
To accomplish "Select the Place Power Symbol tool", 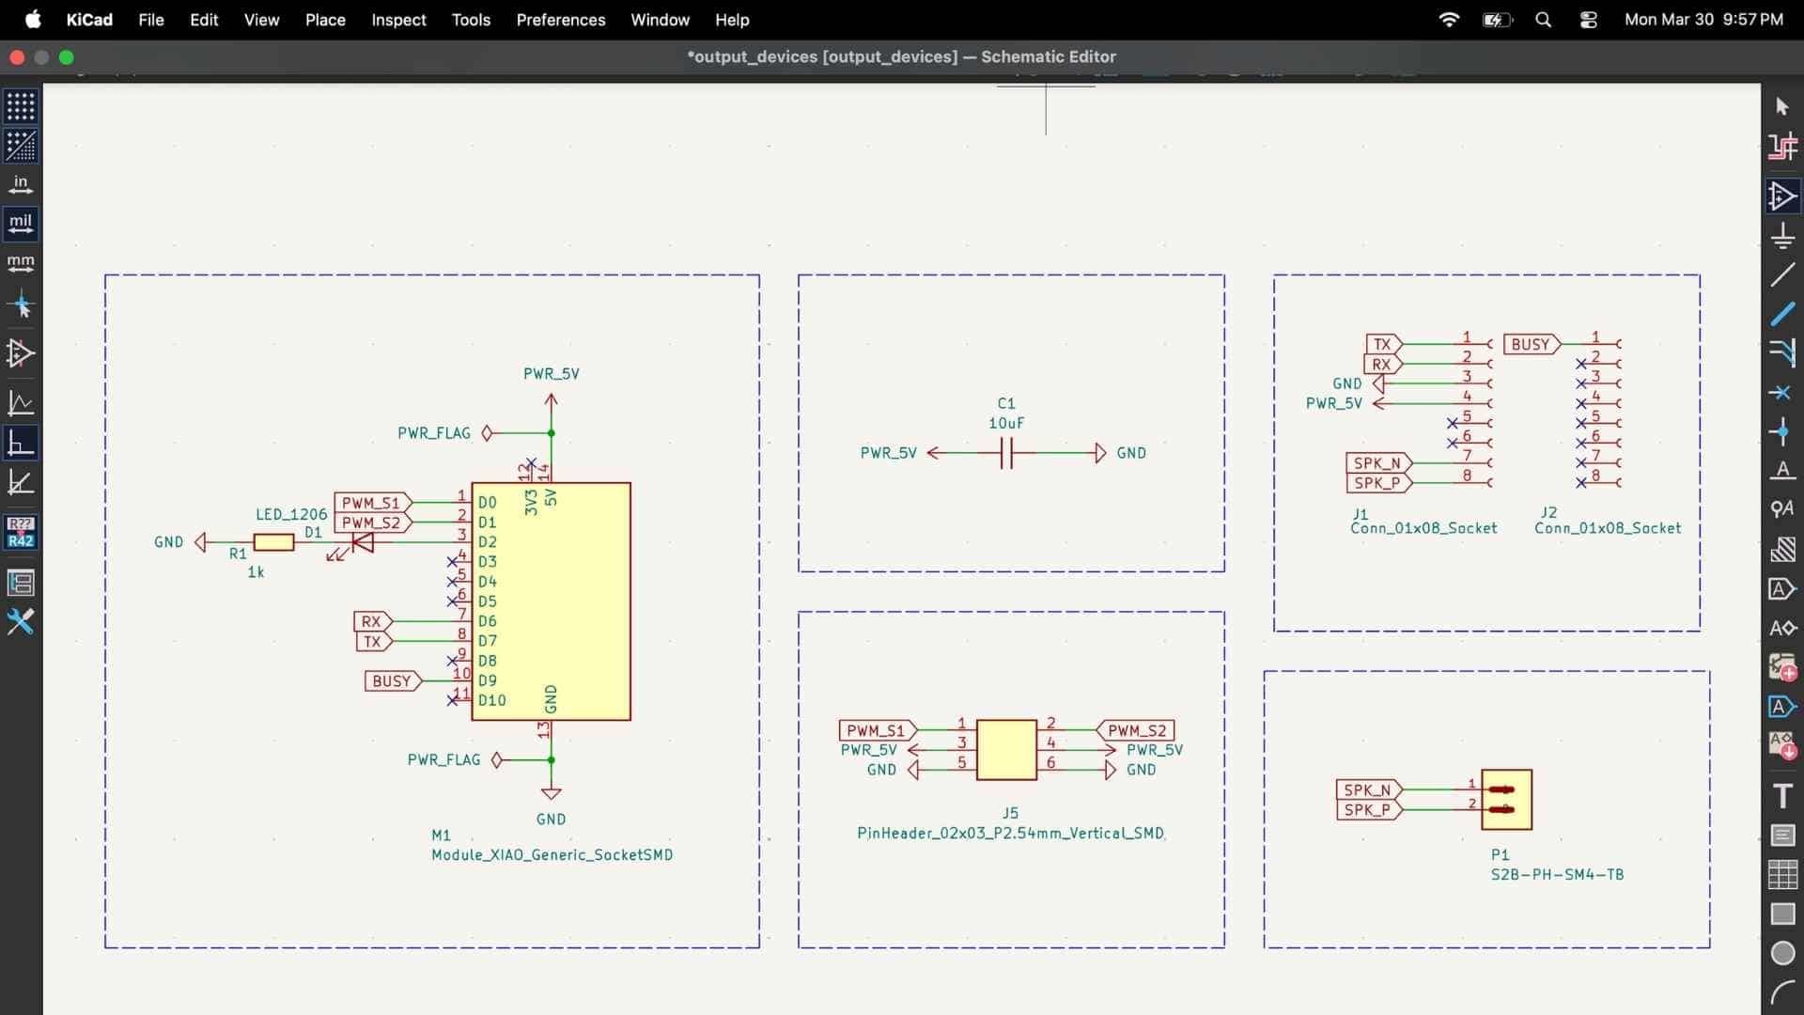I will pyautogui.click(x=1782, y=236).
